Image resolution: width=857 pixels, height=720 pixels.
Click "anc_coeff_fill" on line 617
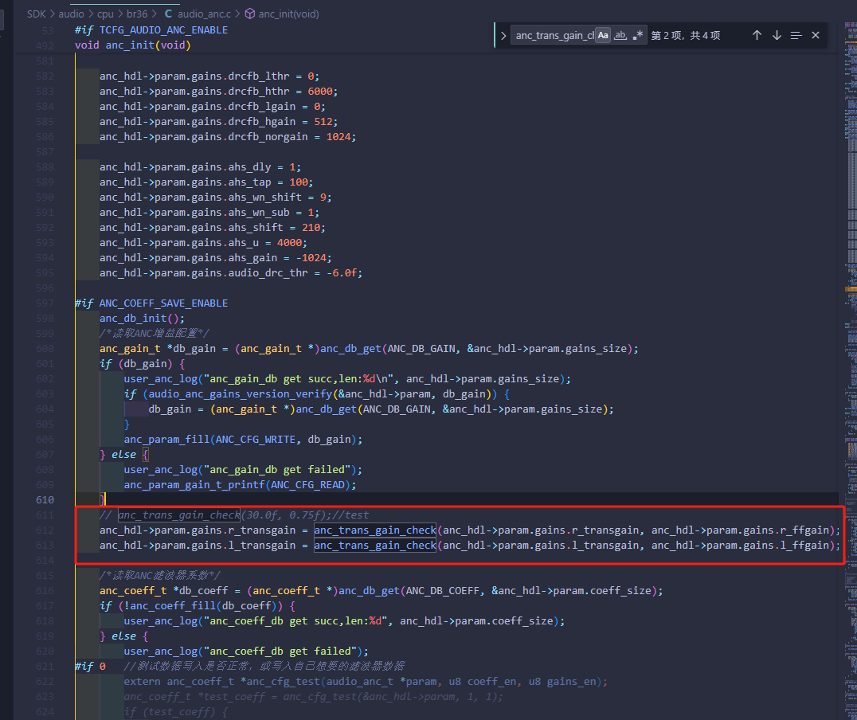pos(173,606)
